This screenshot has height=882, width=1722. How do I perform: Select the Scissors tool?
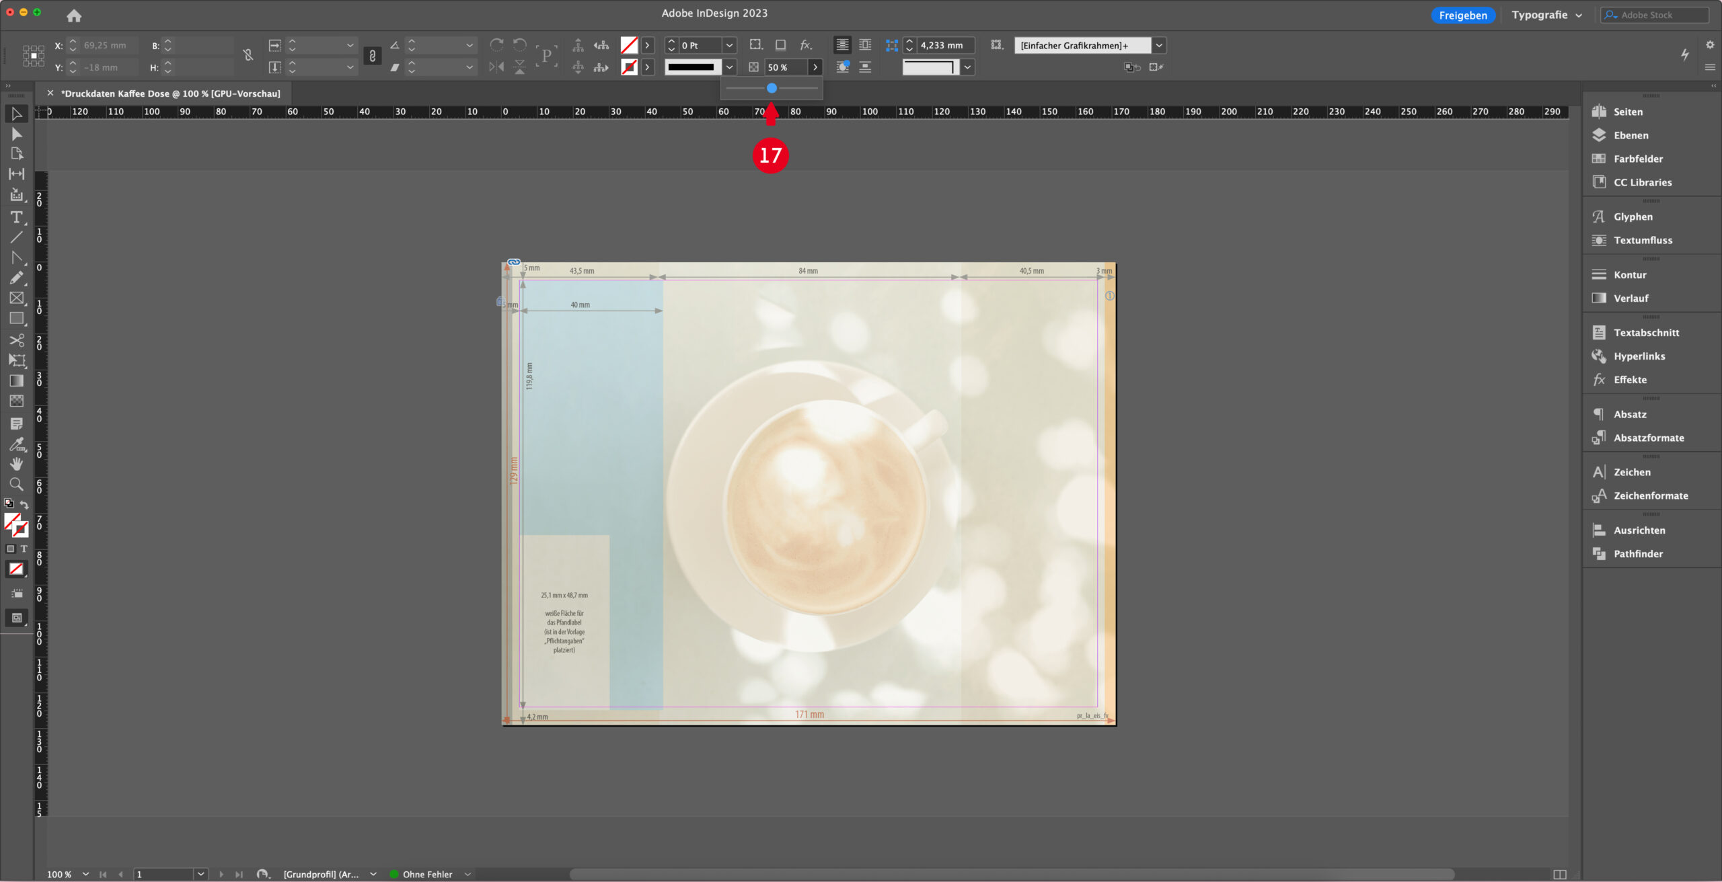[17, 340]
